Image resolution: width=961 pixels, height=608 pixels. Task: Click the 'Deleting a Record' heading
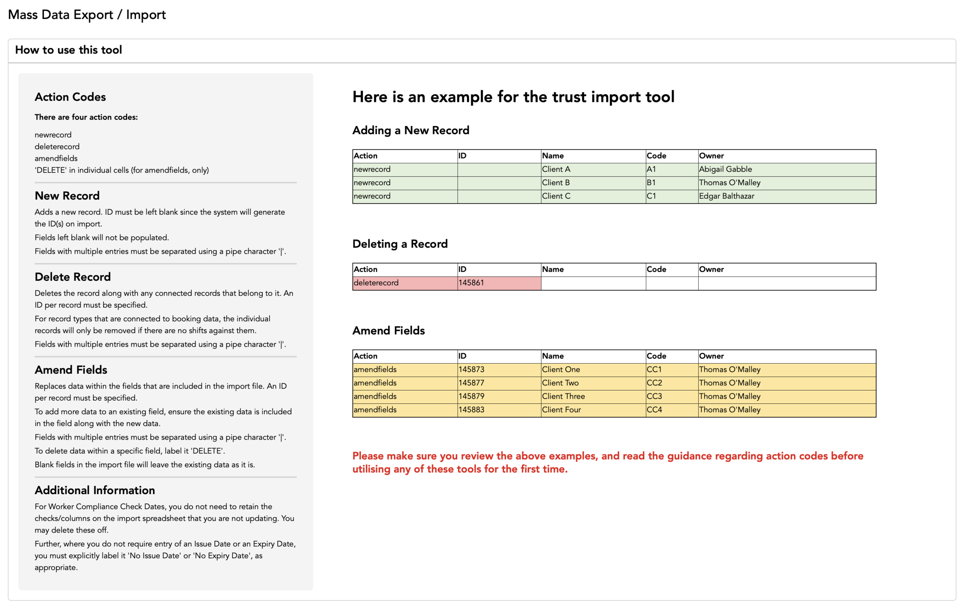tap(400, 244)
